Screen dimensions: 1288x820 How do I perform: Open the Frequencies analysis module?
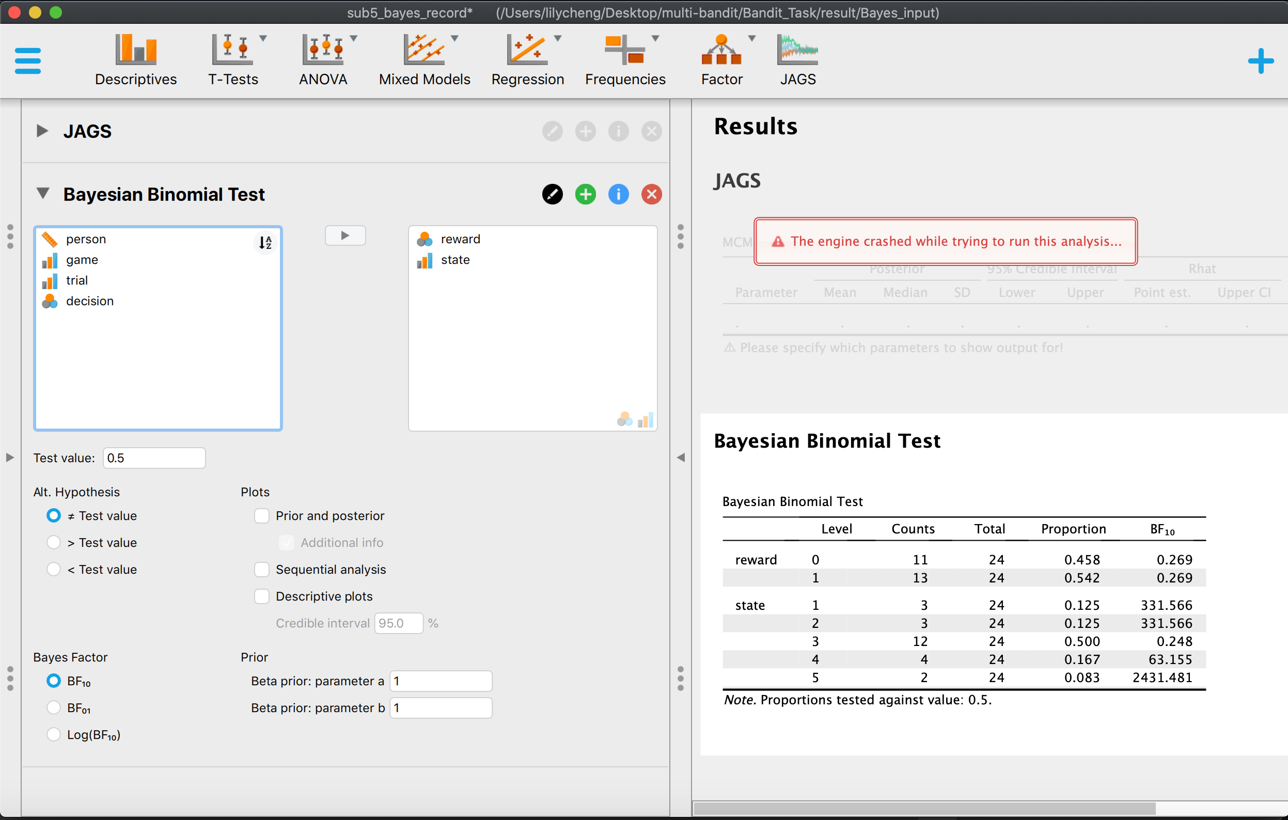coord(625,59)
